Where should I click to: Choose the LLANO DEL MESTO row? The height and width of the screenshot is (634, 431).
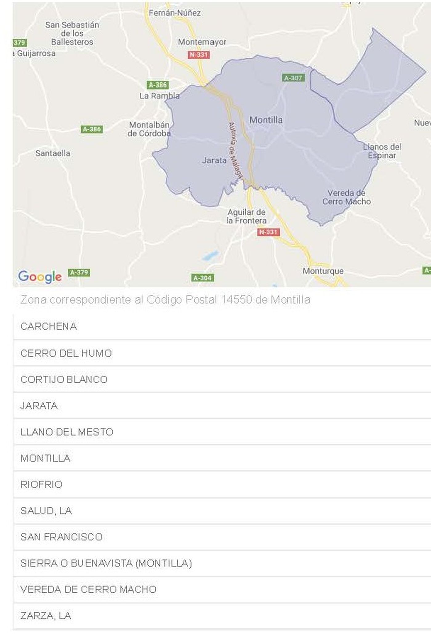click(x=222, y=432)
